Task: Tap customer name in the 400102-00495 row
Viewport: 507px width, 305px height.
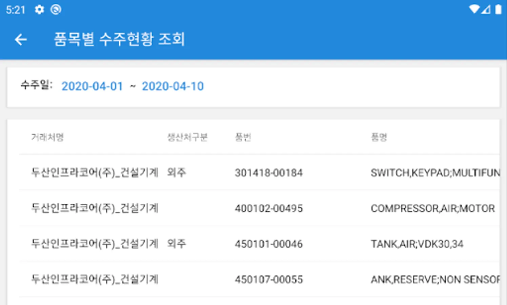Action: coord(95,208)
